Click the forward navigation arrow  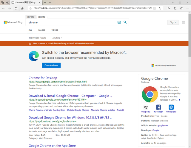pos(10,8)
